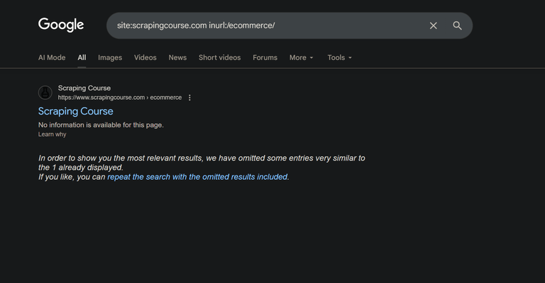
Task: Click the Learn why link
Action: pos(52,134)
